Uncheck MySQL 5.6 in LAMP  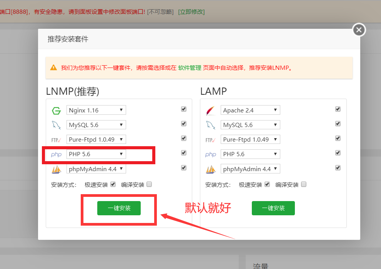click(338, 124)
